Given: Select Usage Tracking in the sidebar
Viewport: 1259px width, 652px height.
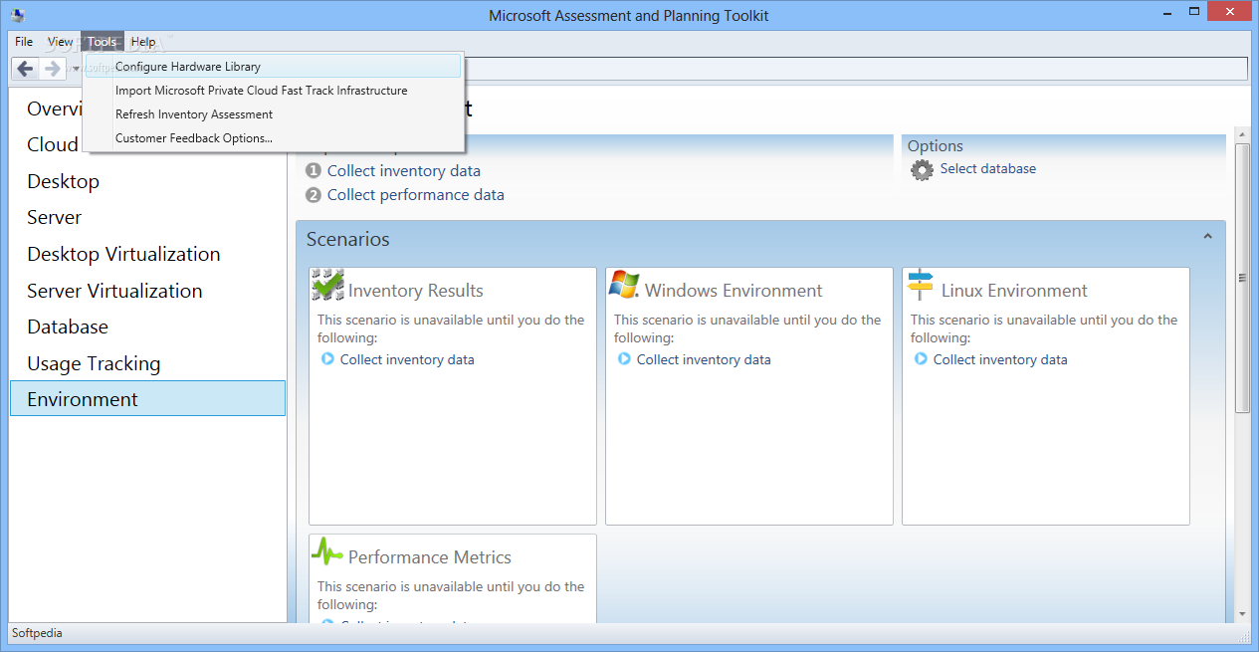Looking at the screenshot, I should tap(147, 363).
